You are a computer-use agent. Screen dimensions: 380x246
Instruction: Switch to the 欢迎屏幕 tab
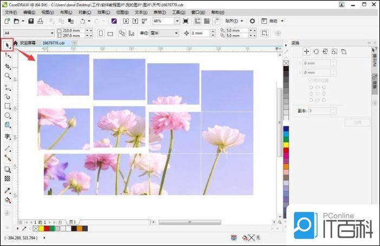[x=28, y=43]
